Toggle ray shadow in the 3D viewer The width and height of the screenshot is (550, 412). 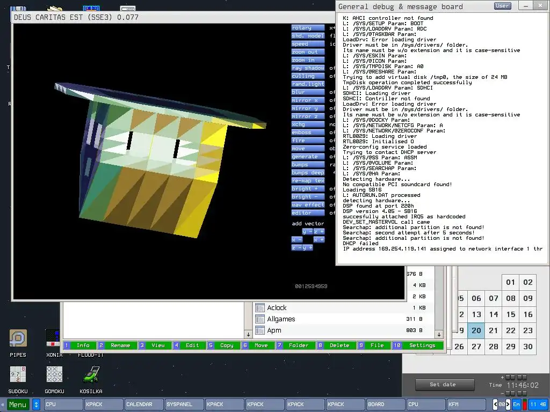coord(308,68)
